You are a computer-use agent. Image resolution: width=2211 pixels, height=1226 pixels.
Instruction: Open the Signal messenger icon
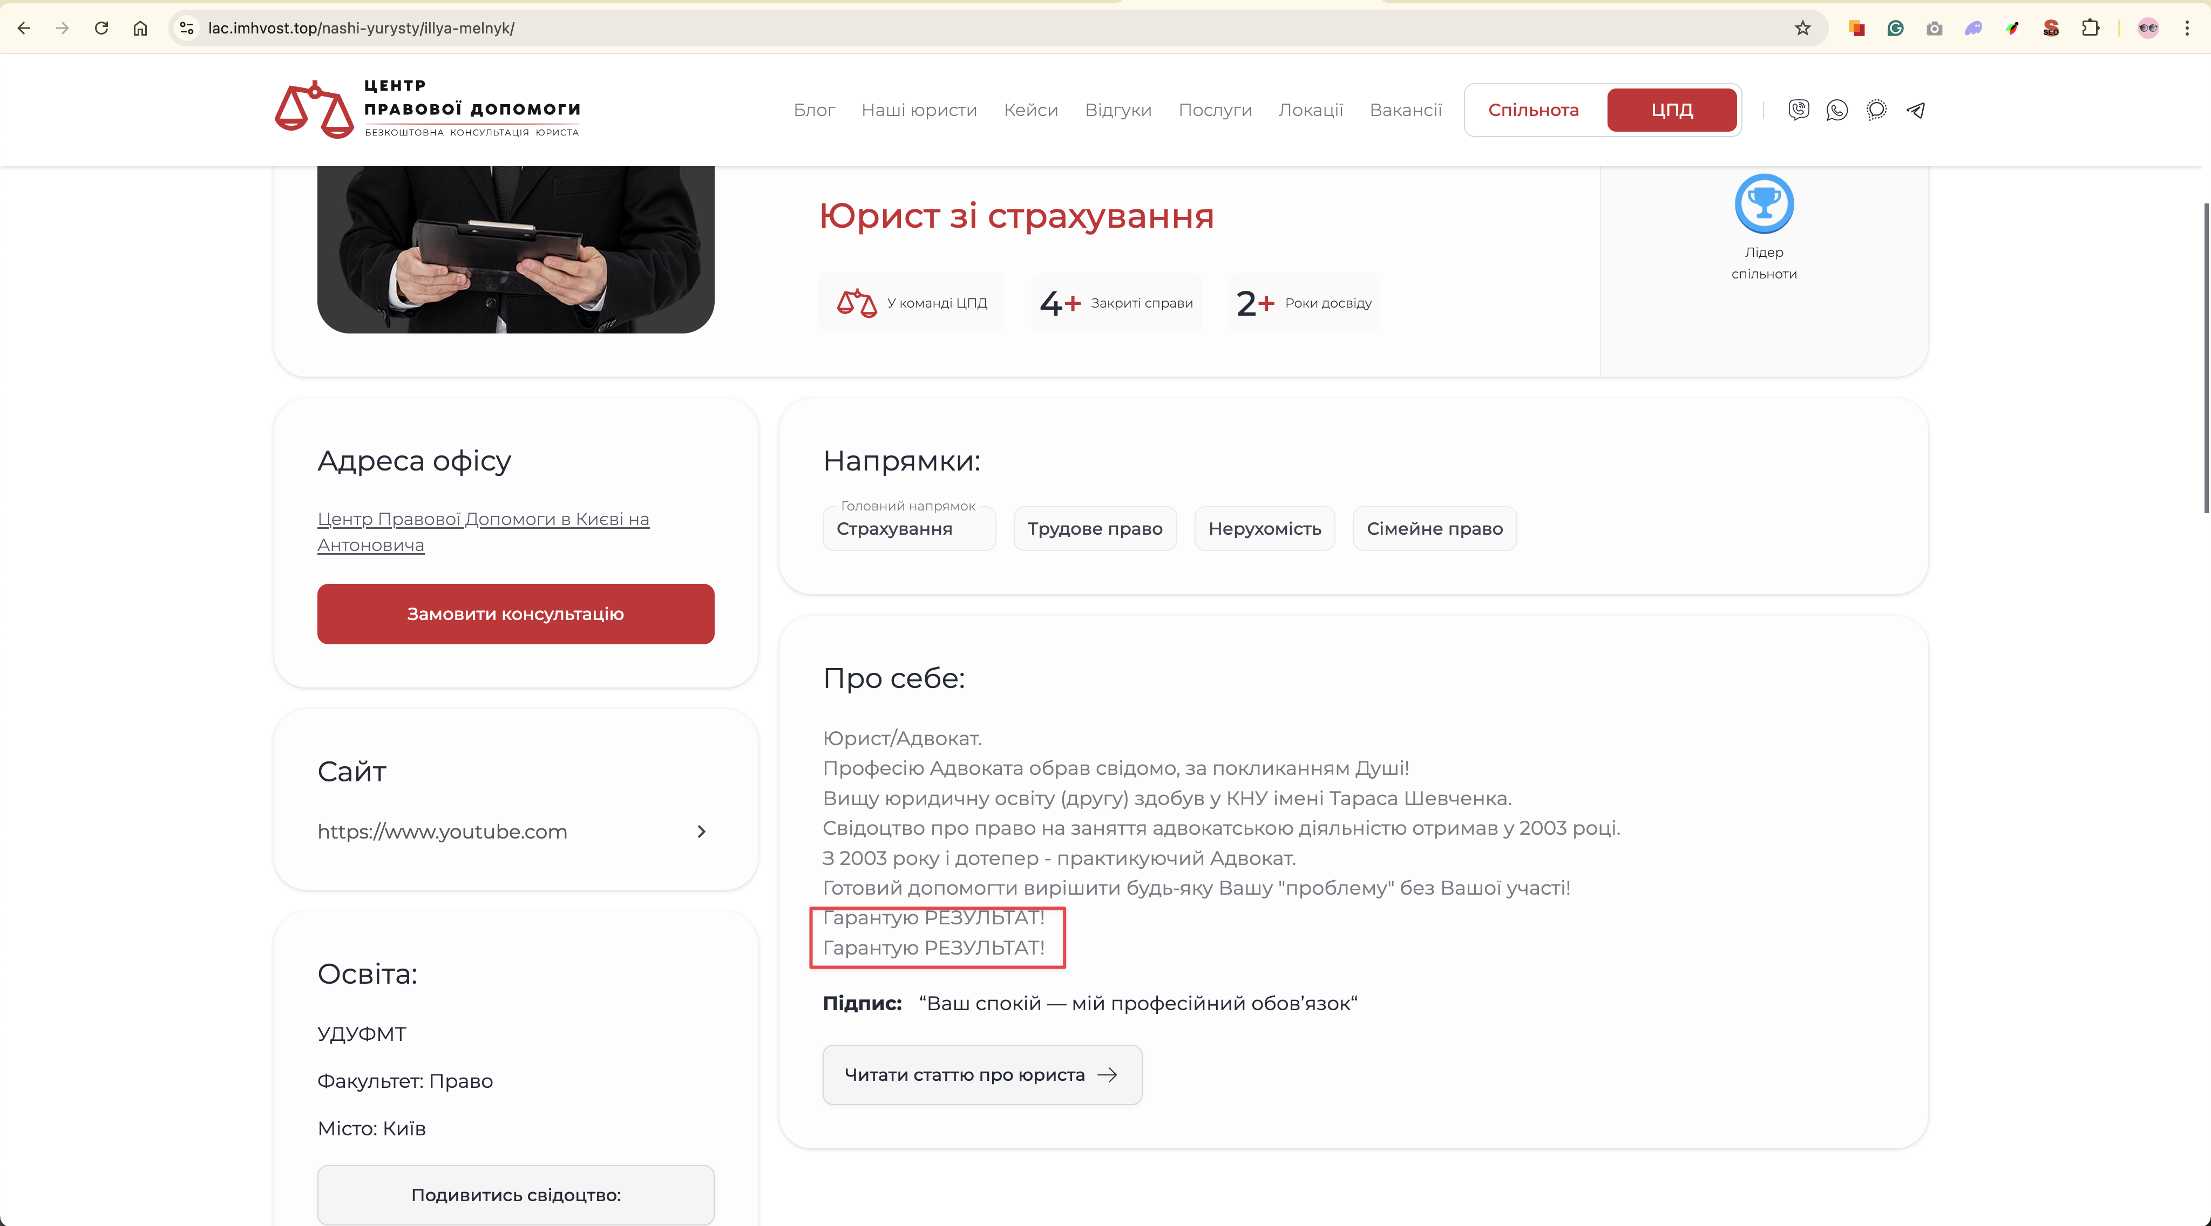click(1876, 110)
